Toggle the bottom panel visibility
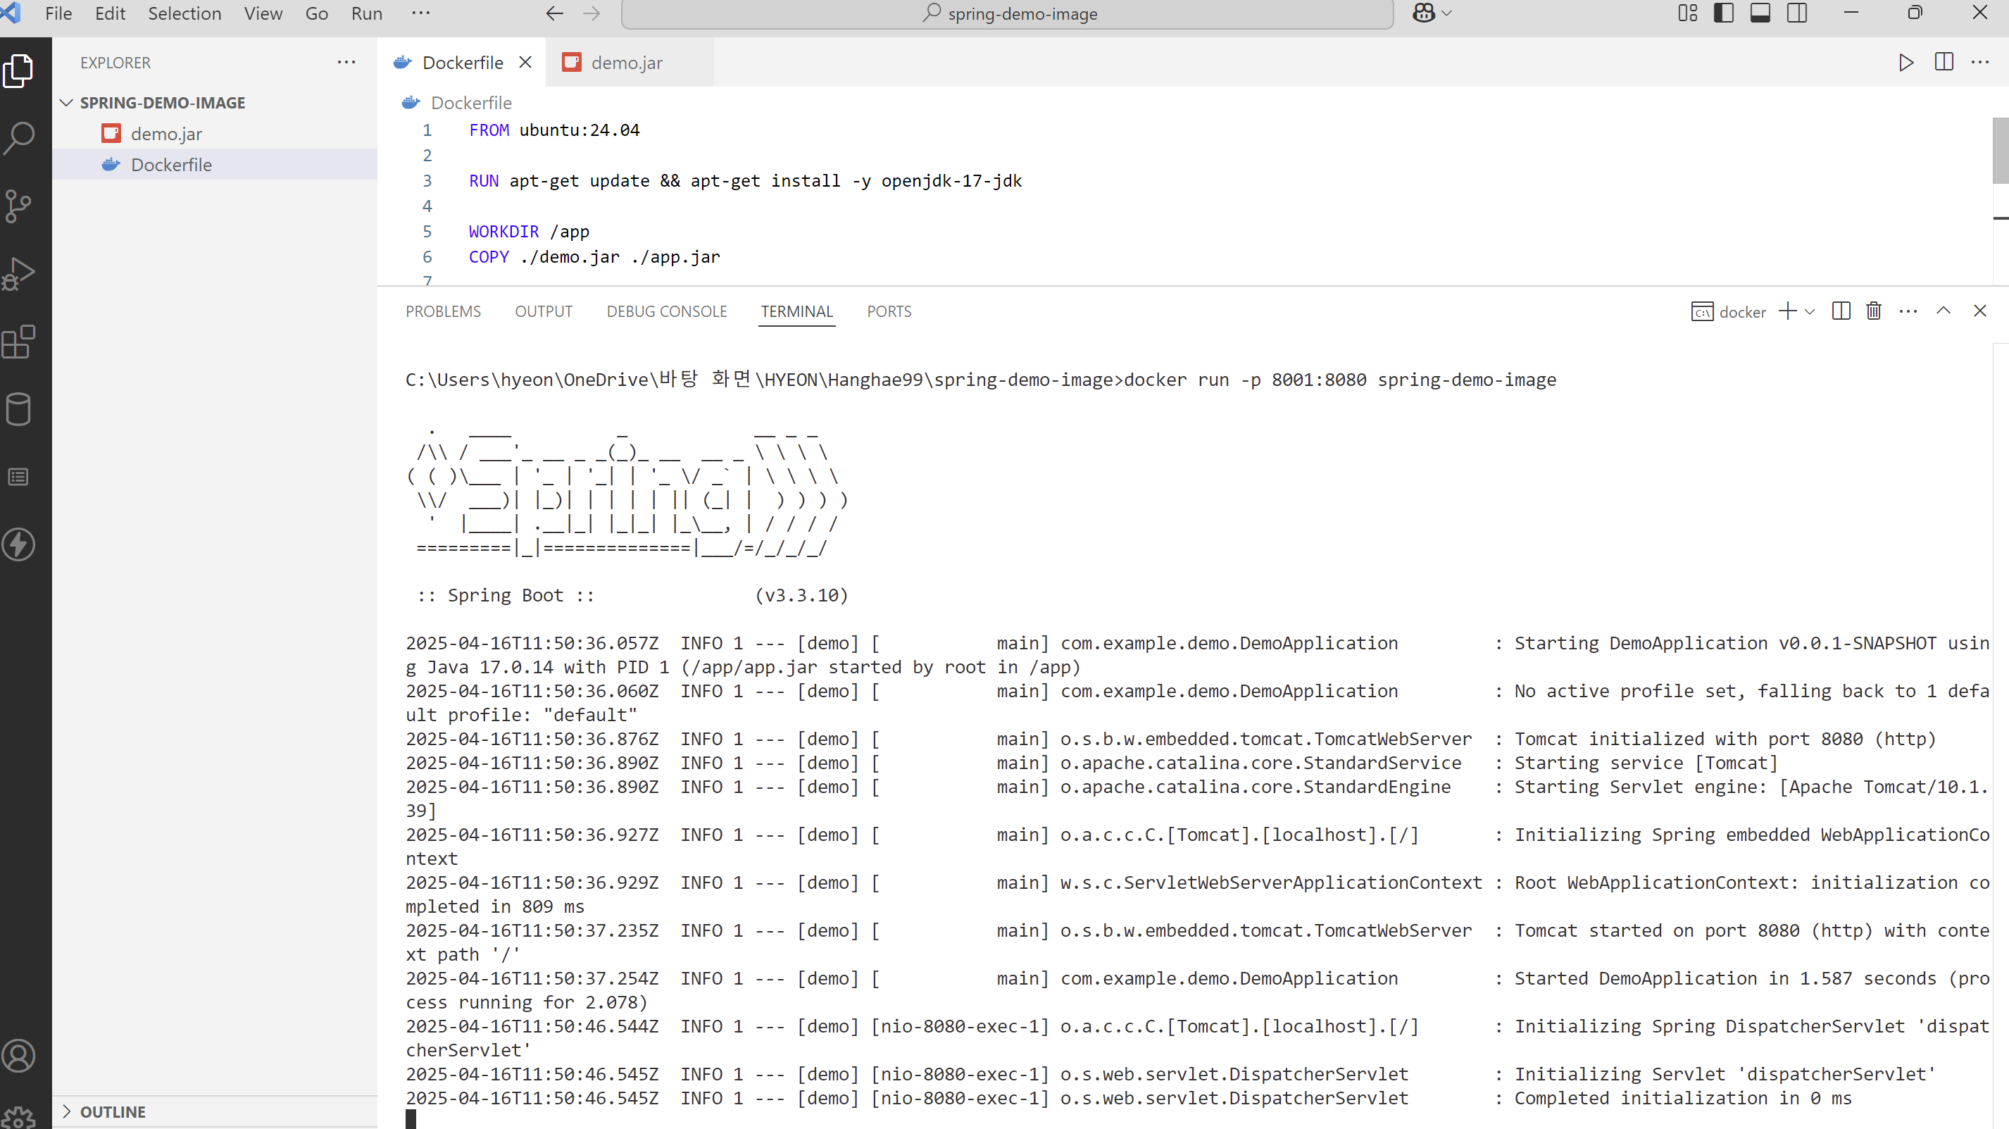The image size is (2009, 1129). coord(1760,13)
